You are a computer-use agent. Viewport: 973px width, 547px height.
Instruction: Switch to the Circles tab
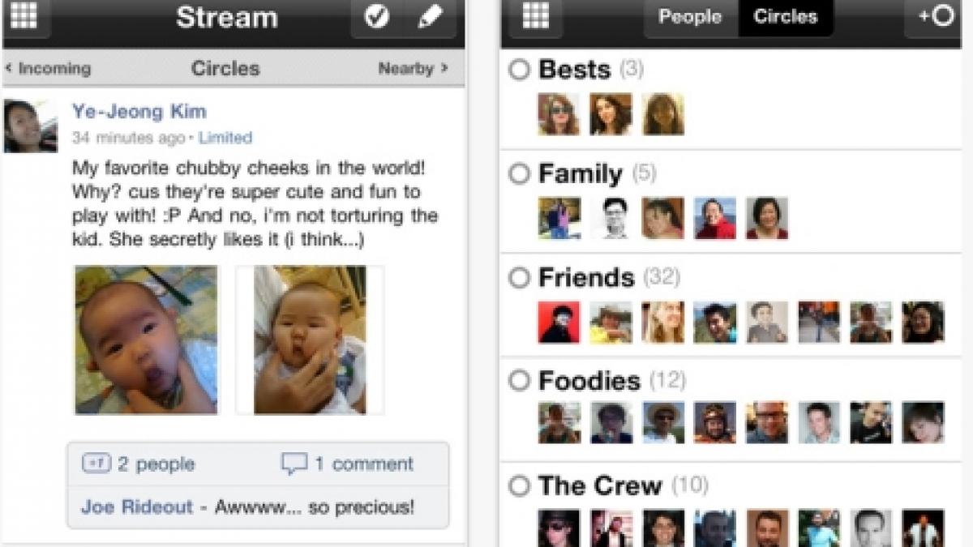786,16
